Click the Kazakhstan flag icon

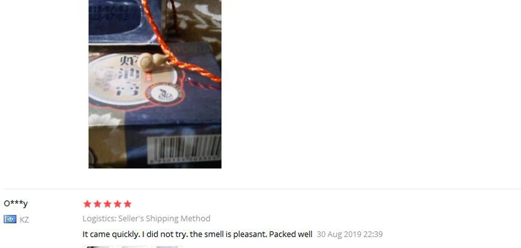[x=10, y=219]
